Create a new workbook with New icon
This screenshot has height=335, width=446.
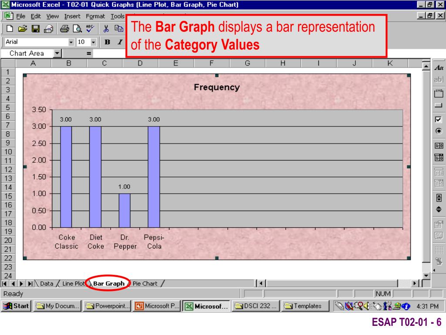pyautogui.click(x=10, y=28)
